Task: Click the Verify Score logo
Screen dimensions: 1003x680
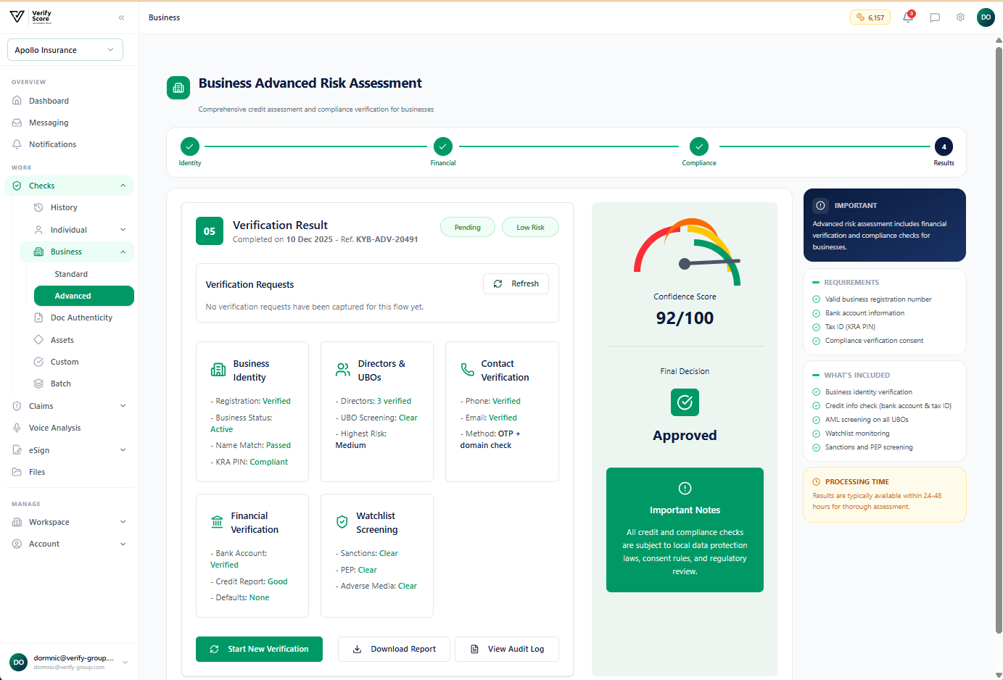Action: [x=30, y=17]
